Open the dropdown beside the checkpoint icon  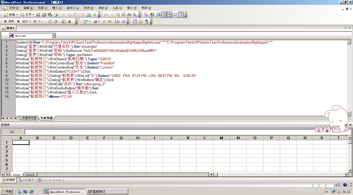pyautogui.click(x=90, y=21)
